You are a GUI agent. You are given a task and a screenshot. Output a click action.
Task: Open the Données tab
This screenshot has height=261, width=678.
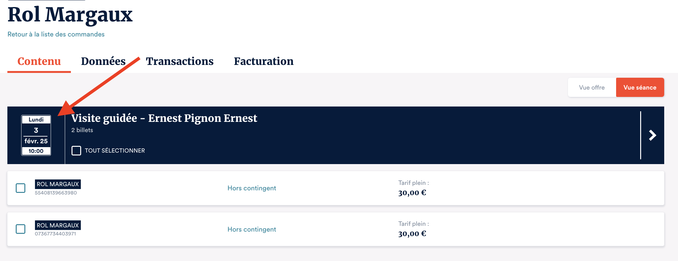[x=103, y=61]
